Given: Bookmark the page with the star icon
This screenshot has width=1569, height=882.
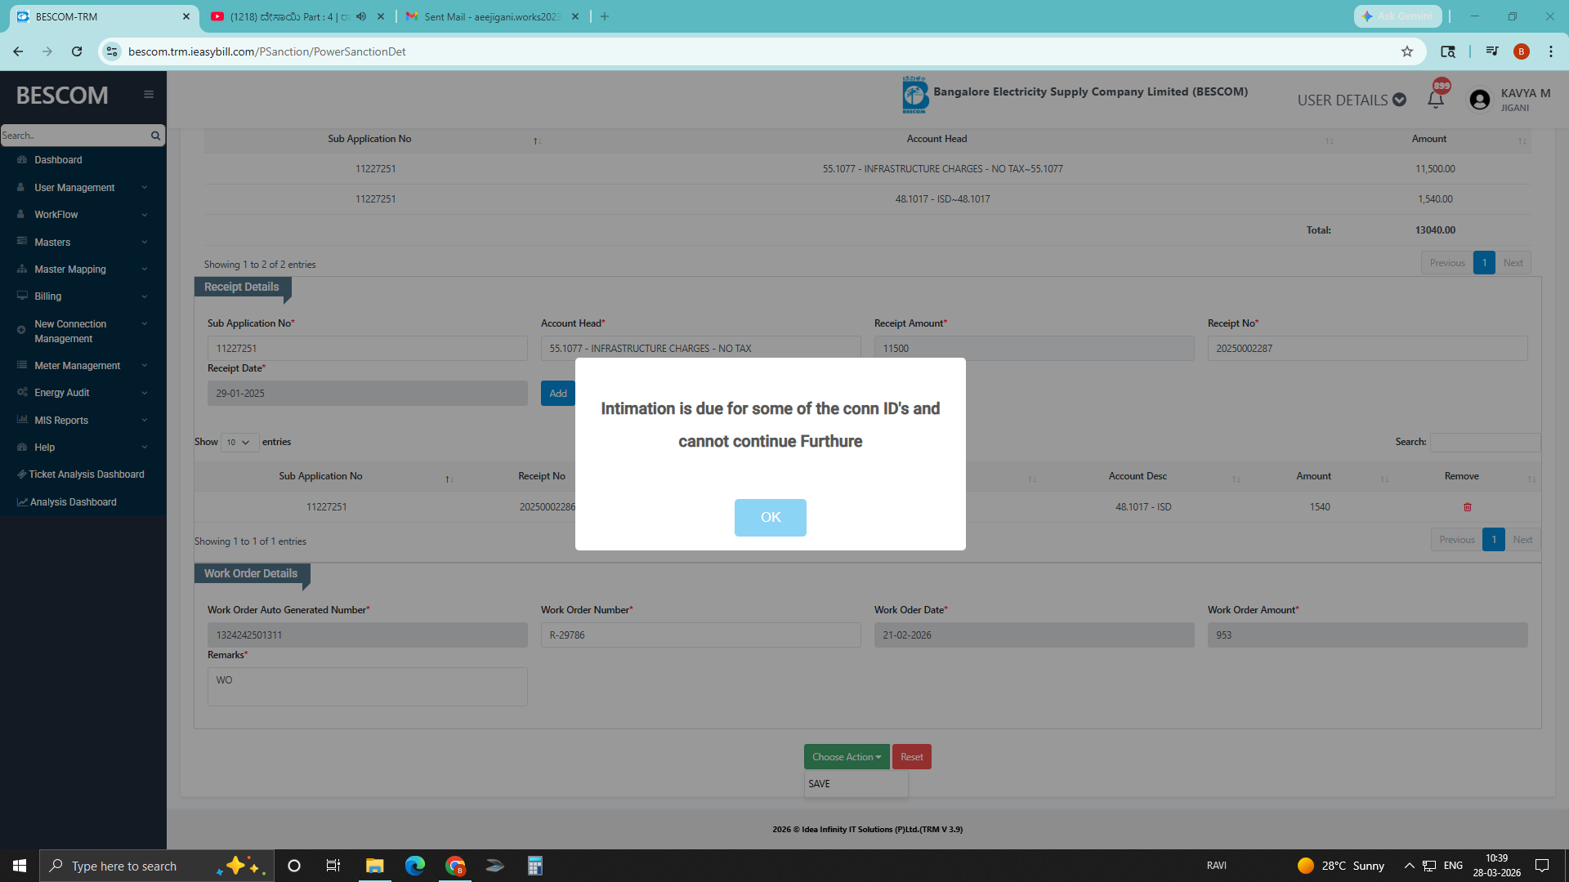Looking at the screenshot, I should (1407, 51).
